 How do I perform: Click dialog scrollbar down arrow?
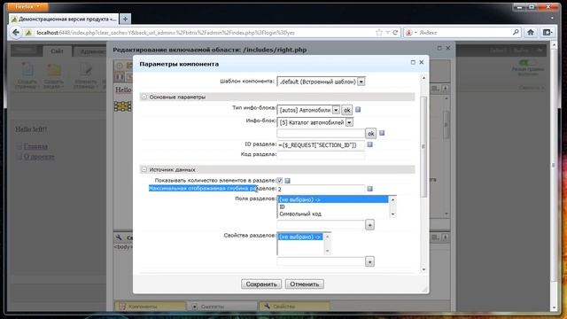tap(423, 269)
